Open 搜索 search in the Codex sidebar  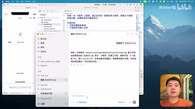pos(41,43)
